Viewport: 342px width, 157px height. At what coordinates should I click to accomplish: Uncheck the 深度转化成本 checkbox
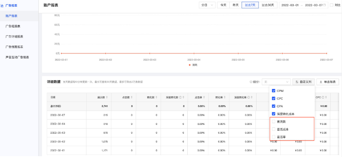274,114
